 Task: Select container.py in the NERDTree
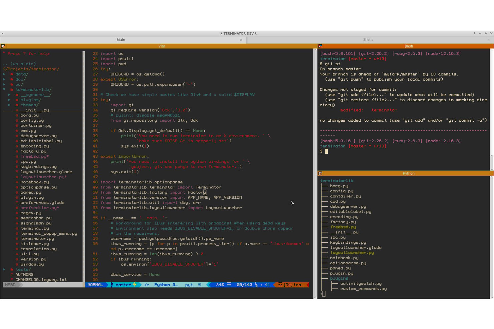pos(36,126)
